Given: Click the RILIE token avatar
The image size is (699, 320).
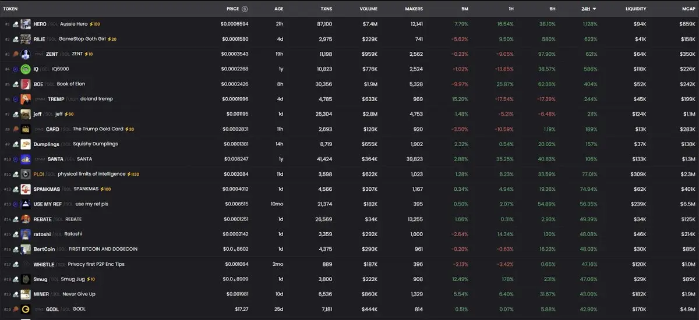Looking at the screenshot, I should [x=26, y=39].
